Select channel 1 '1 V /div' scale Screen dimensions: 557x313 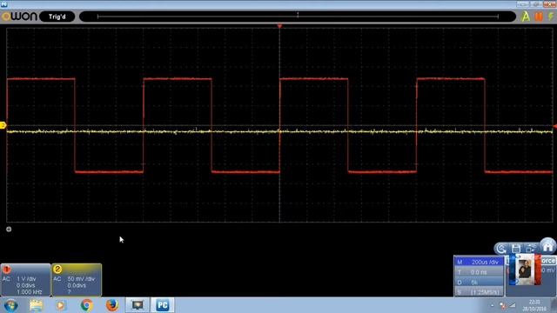pos(26,279)
